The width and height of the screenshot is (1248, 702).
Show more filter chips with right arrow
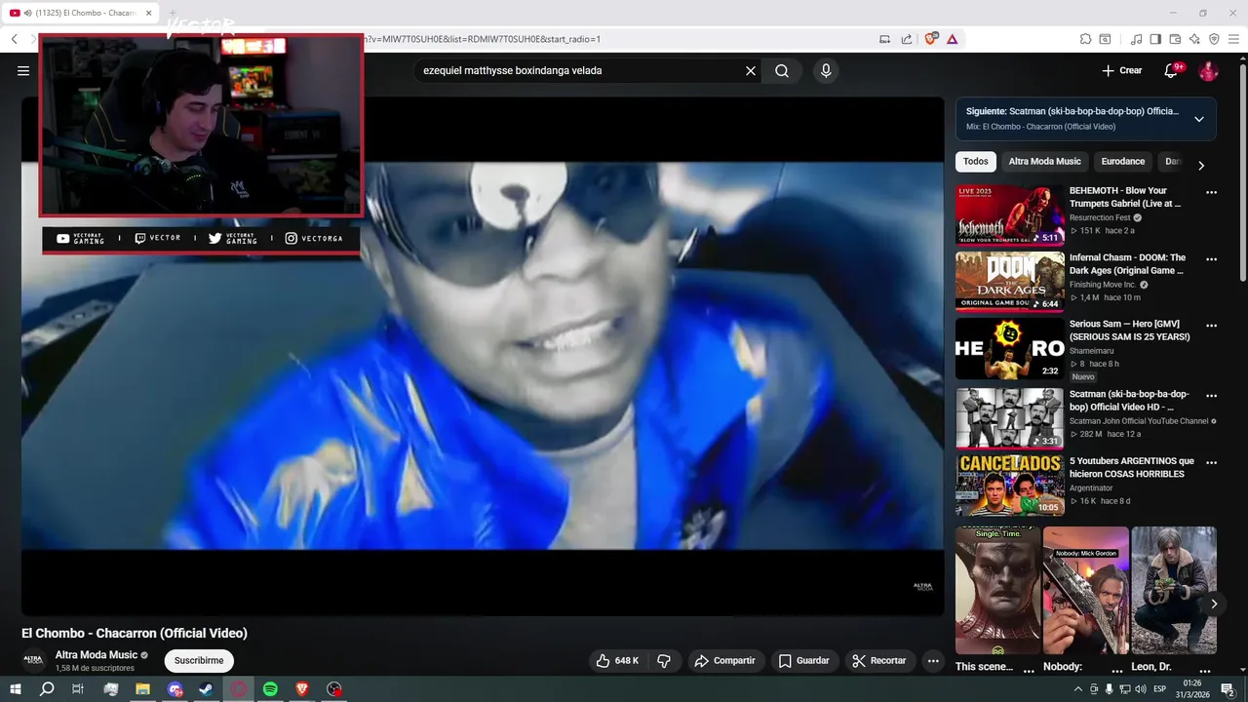[x=1201, y=166]
